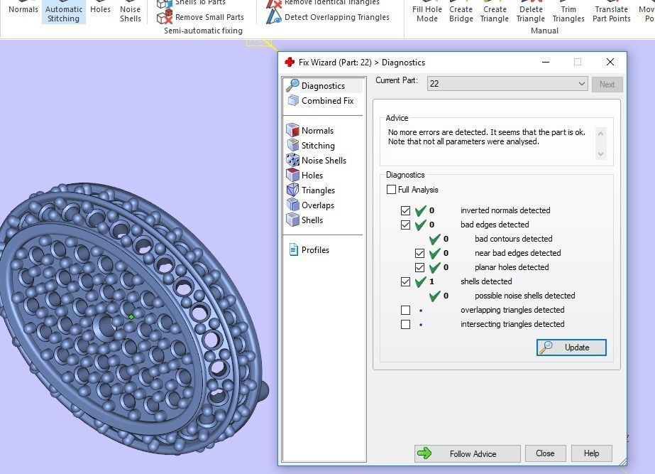
Task: Select Automatic Stitching ribbon tool
Action: click(x=63, y=11)
